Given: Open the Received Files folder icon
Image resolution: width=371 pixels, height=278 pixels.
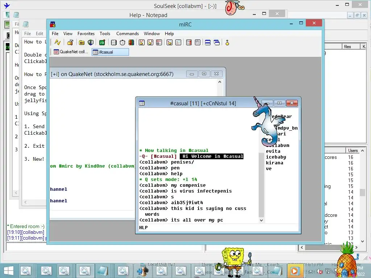Looking at the screenshot, I should click(x=170, y=43).
